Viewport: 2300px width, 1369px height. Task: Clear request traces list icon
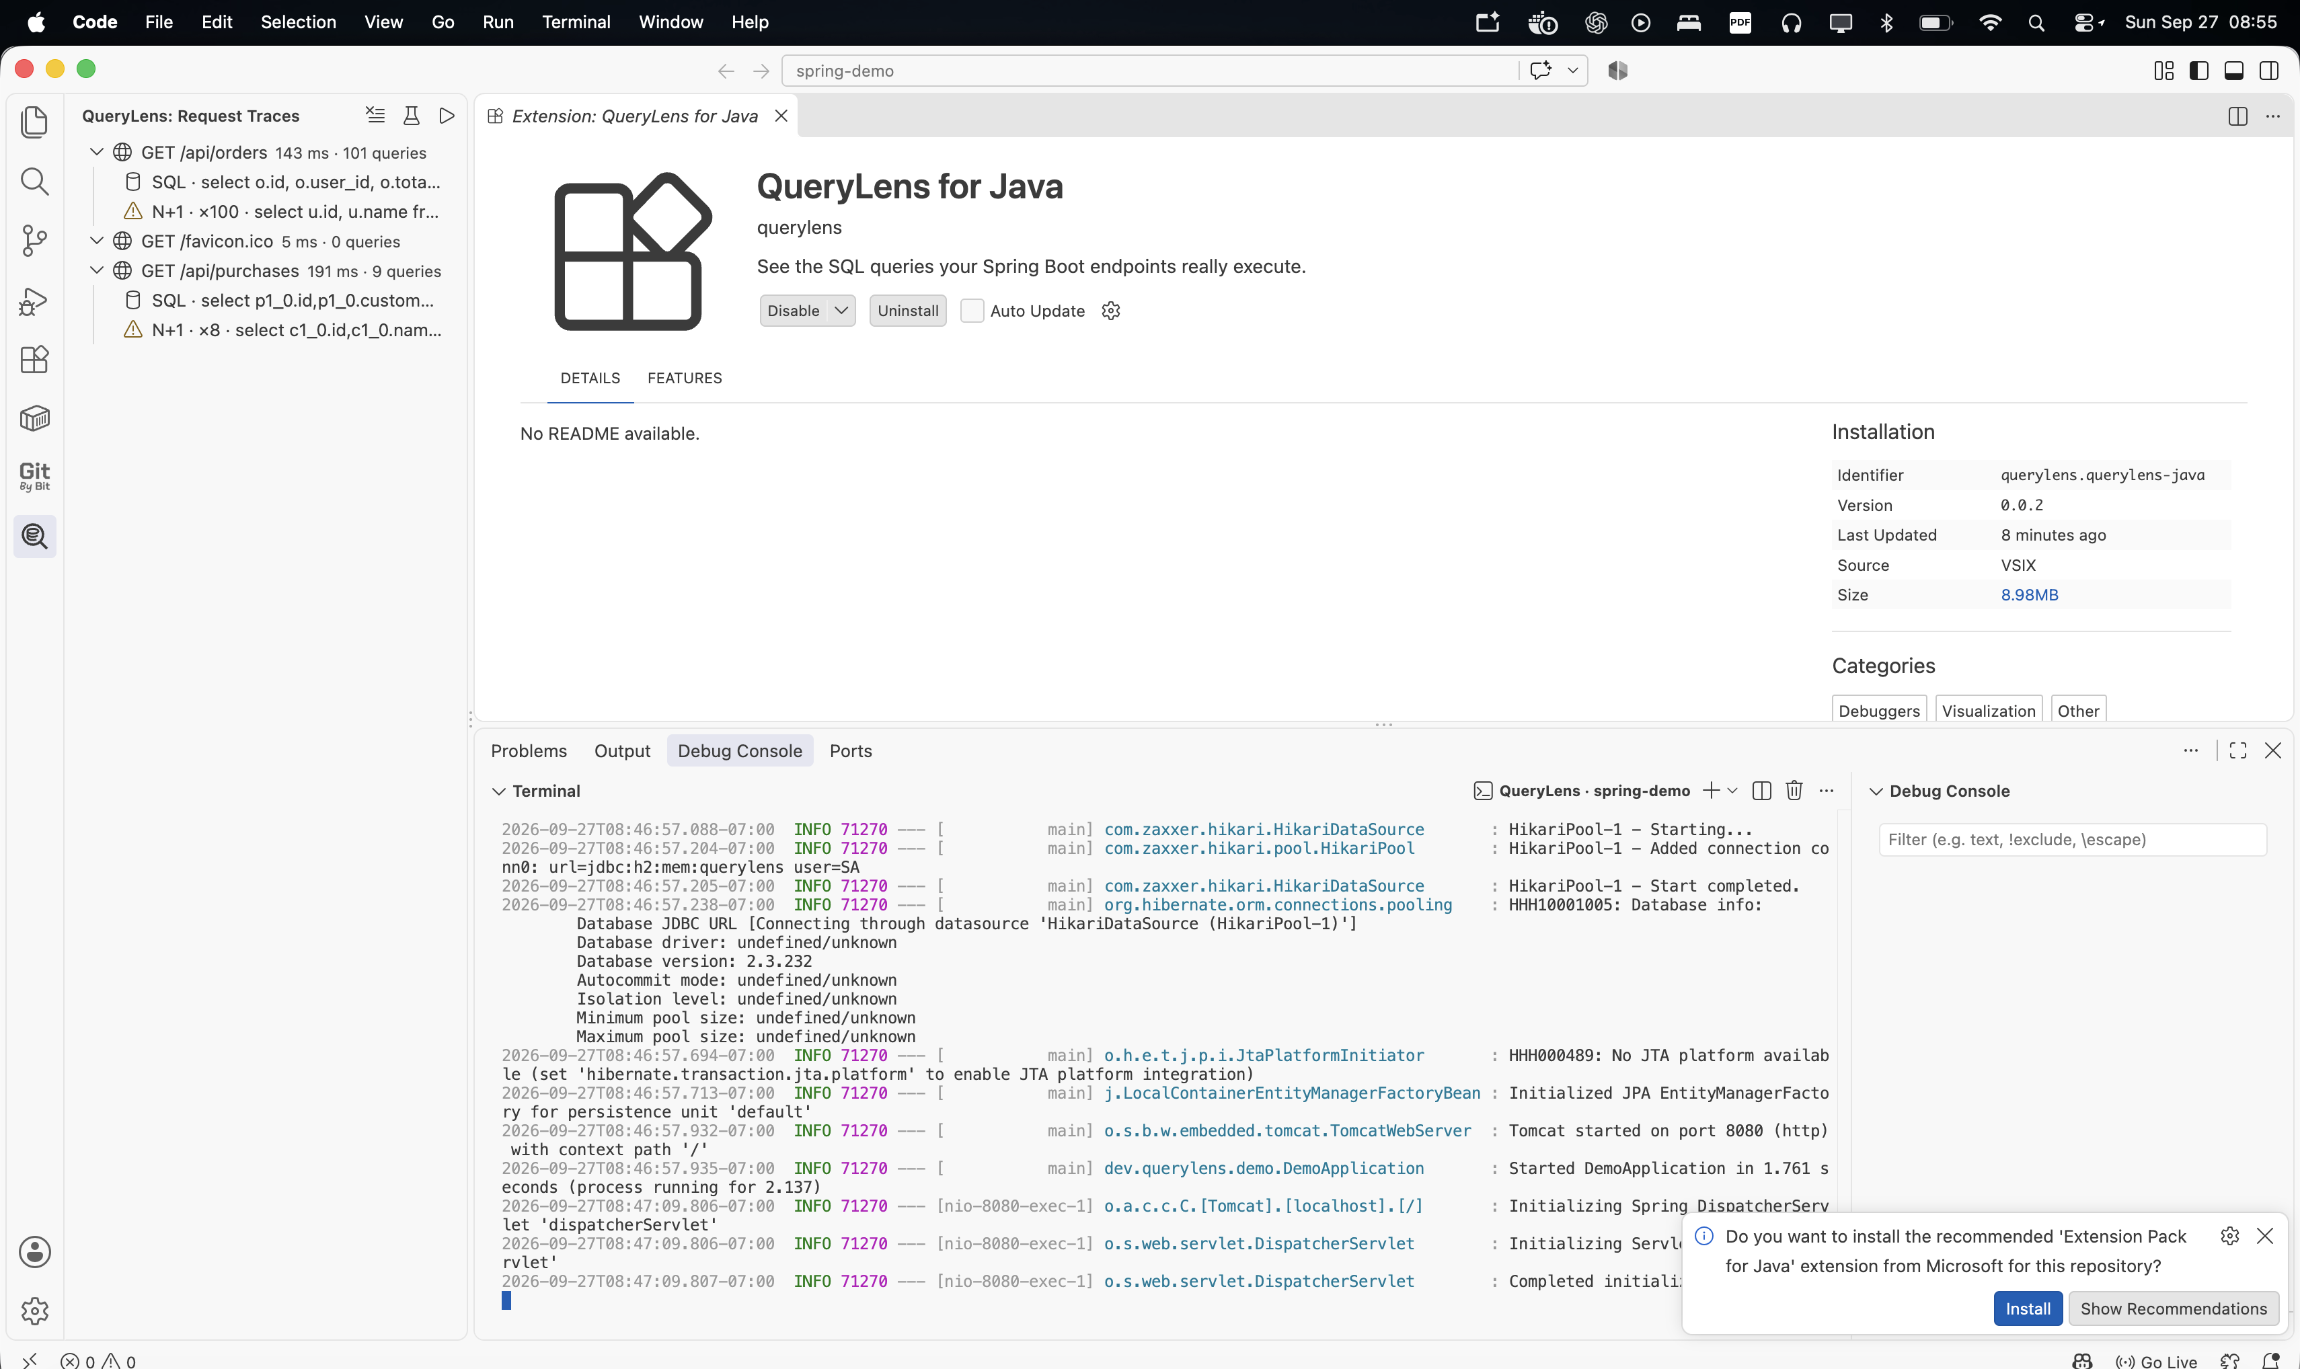(375, 115)
